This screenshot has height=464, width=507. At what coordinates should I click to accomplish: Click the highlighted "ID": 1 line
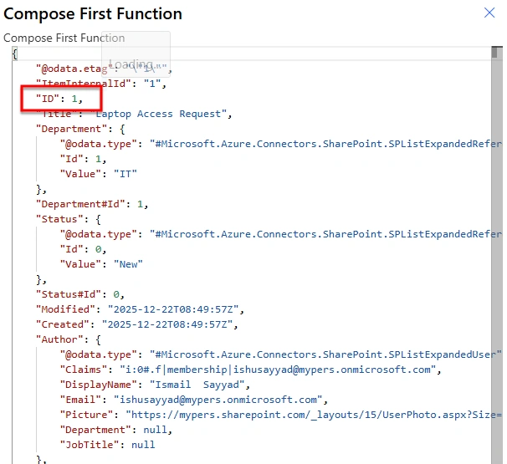[59, 99]
